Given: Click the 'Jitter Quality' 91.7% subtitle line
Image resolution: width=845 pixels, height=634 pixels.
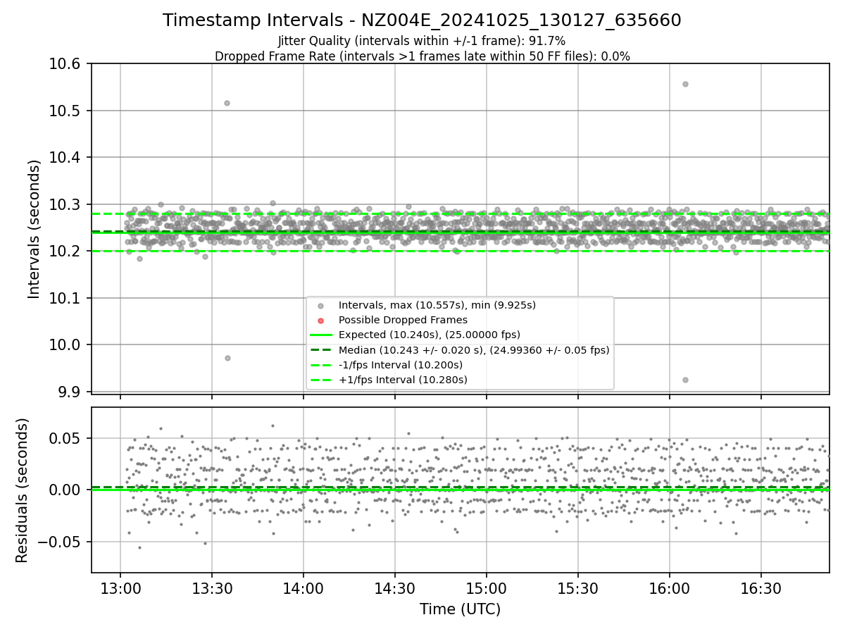Looking at the screenshot, I should point(422,41).
